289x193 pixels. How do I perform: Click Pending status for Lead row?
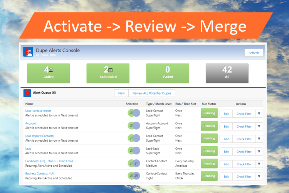tap(209, 151)
